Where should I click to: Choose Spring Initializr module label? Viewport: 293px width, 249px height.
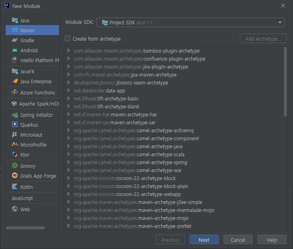point(36,115)
